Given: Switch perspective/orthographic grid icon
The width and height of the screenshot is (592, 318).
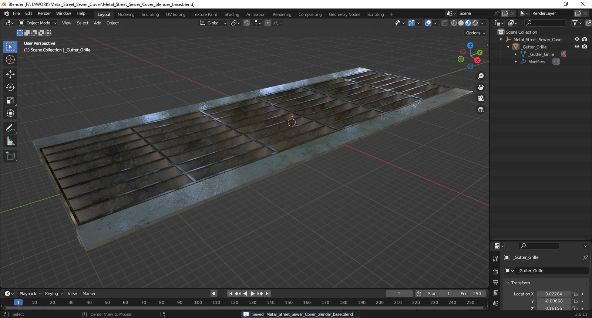Looking at the screenshot, I should tap(481, 109).
